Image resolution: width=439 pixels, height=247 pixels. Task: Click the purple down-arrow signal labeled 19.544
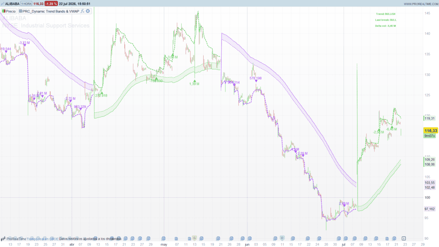[x=6, y=52]
